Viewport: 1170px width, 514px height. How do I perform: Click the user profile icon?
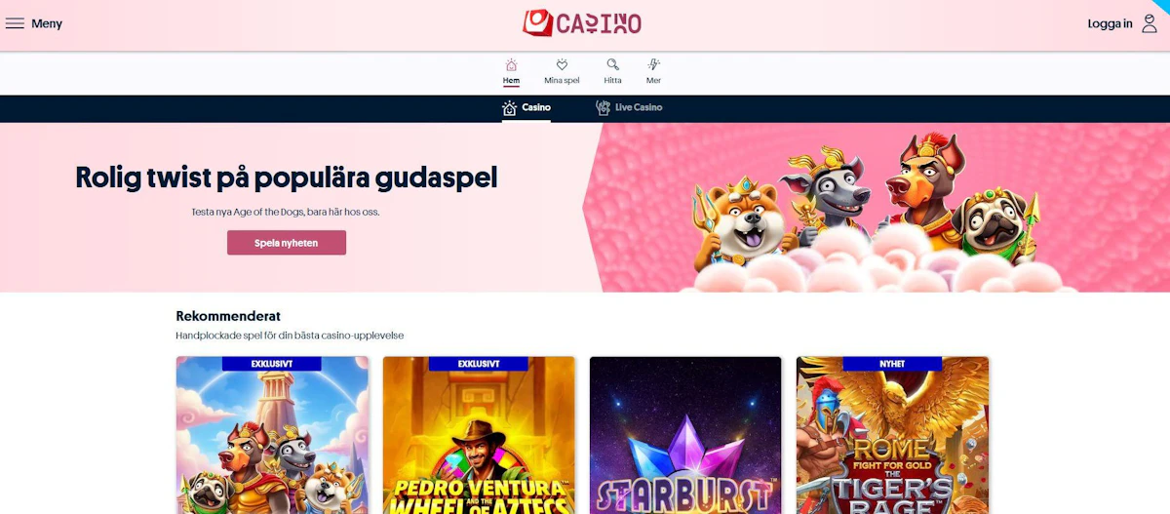[x=1150, y=23]
